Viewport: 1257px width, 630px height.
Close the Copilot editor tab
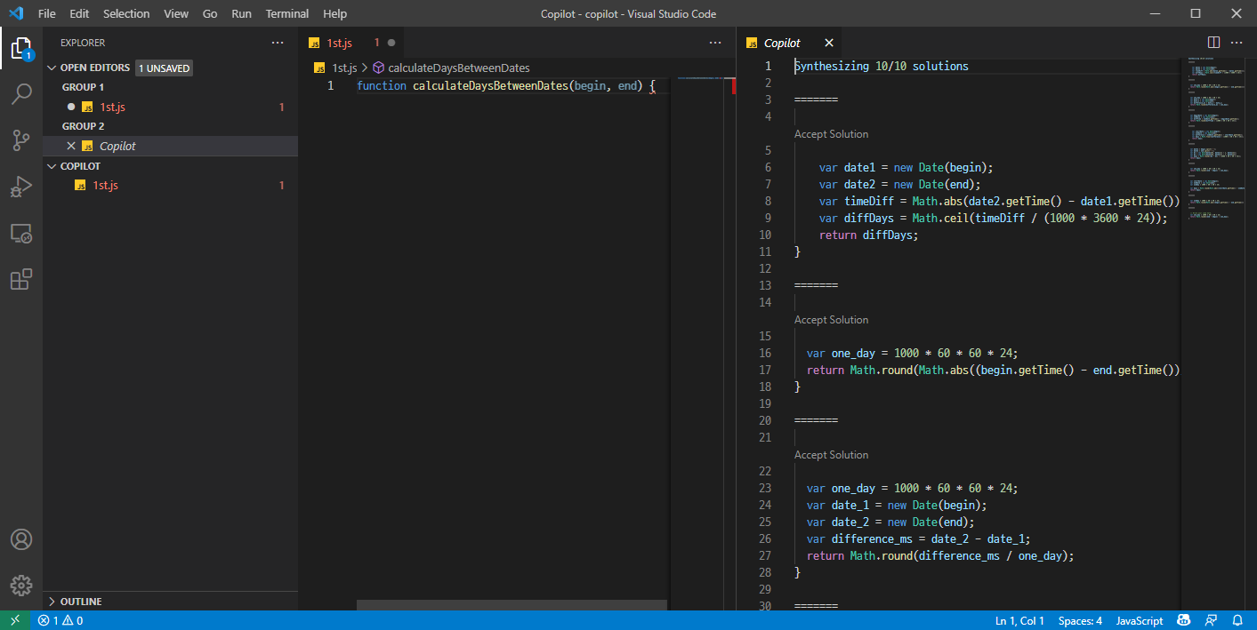829,43
